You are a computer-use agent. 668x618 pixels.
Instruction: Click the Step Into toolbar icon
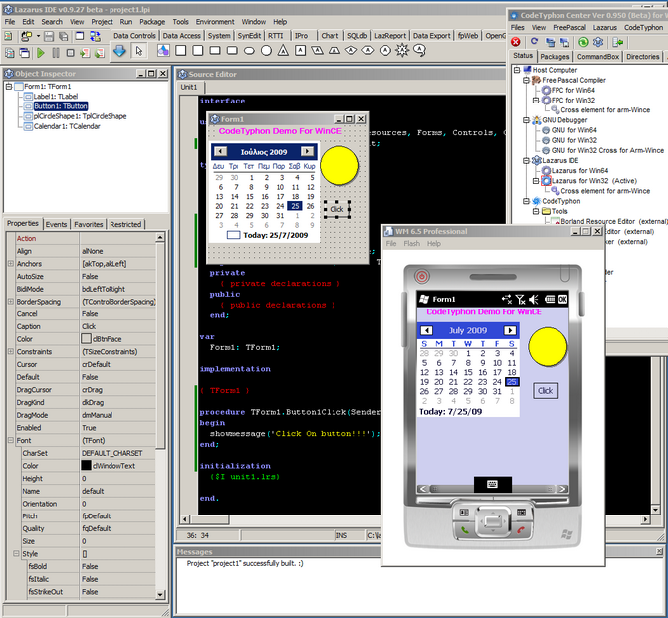[x=85, y=53]
